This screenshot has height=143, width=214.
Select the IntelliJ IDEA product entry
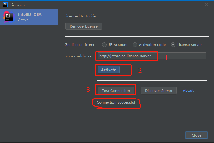[29, 17]
